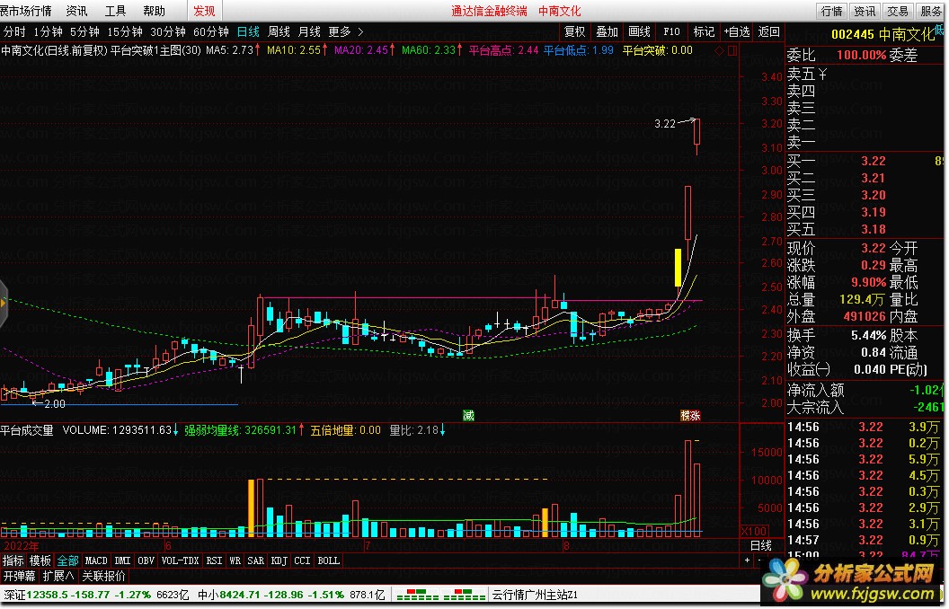Select the SAR indicator tab
Viewport: 949px width, 609px height.
click(256, 560)
